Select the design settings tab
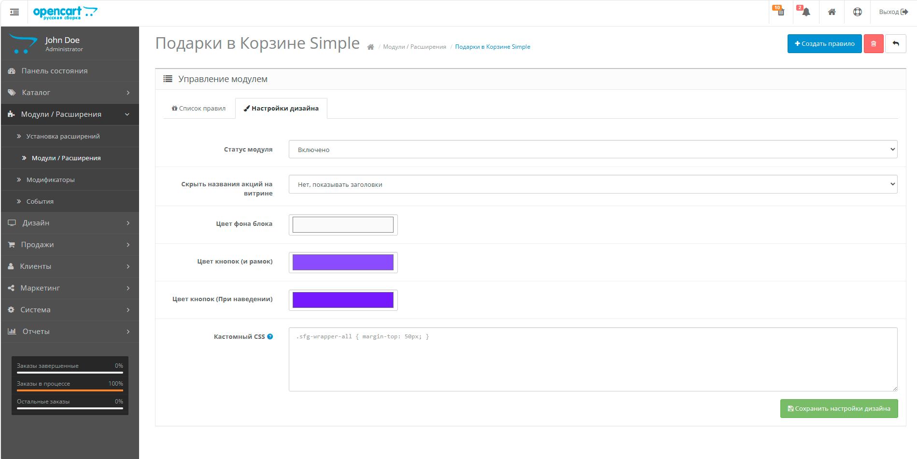 [281, 109]
